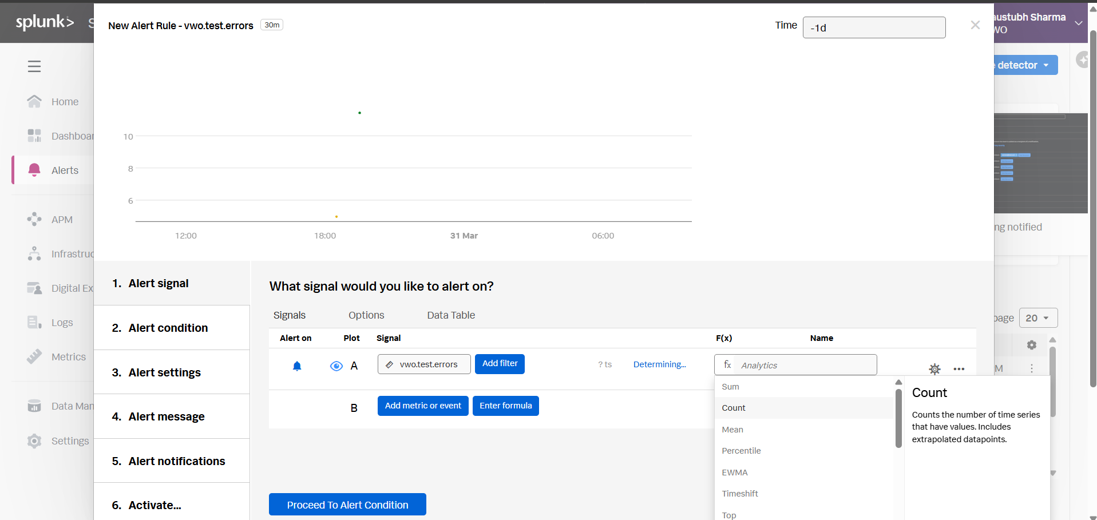Select Mean analytics function
1097x520 pixels.
804,430
